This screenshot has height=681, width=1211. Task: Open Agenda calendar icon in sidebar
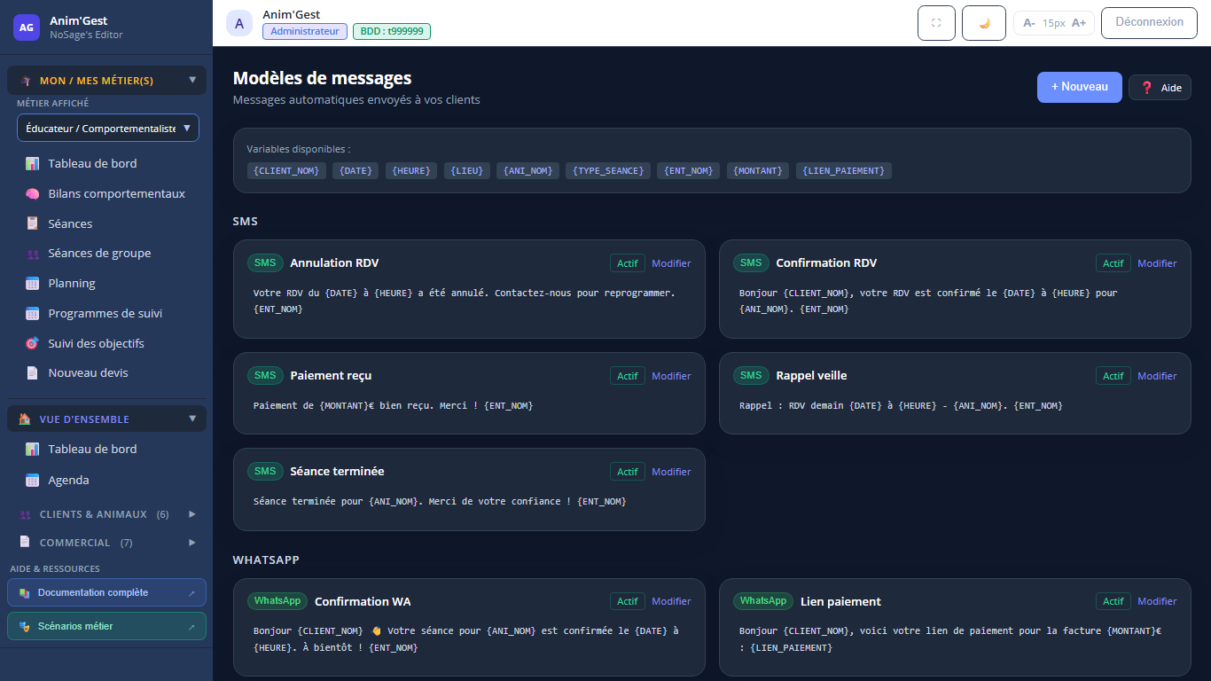click(32, 480)
